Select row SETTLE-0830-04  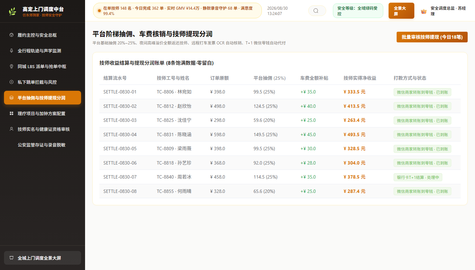(x=280, y=134)
